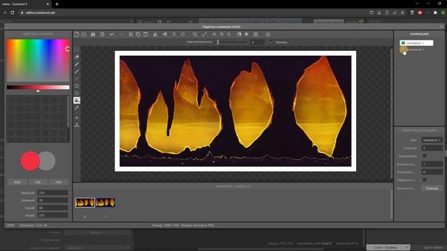Click the Animation 1 name field in animations list
The height and width of the screenshot is (251, 447).
pyautogui.click(x=419, y=43)
